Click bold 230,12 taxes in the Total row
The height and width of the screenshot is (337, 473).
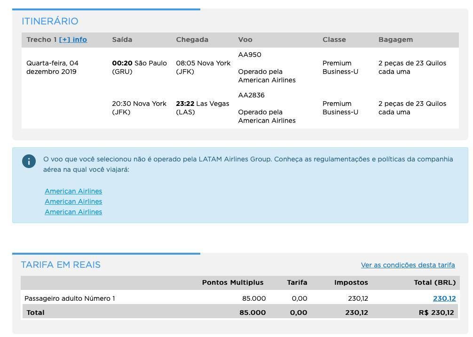pyautogui.click(x=356, y=313)
